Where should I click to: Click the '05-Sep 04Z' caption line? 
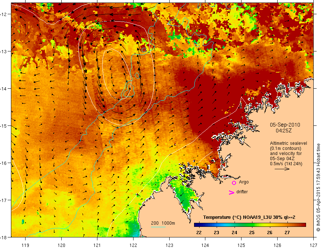pyautogui.click(x=282, y=159)
